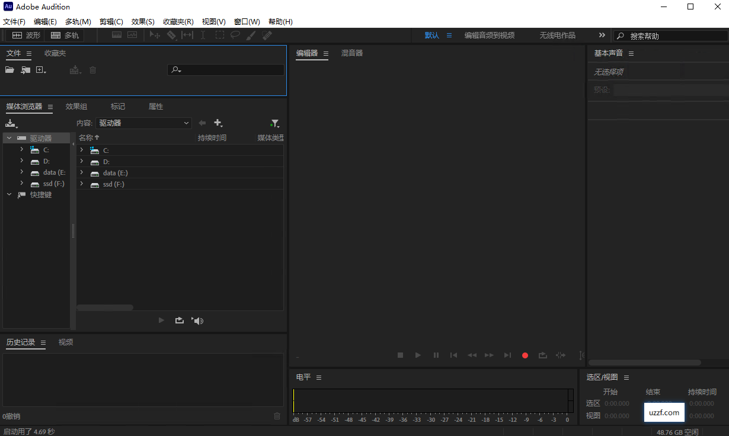Viewport: 729px width, 436px height.
Task: Select the Paintbrush tool
Action: click(250, 35)
